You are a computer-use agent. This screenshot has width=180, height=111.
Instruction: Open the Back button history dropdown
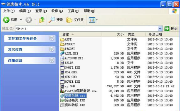[x=21, y=20]
